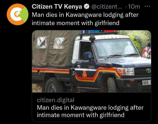Click the orange police crest on the truck door
Image resolution: width=158 pixels, height=124 pixels.
pyautogui.click(x=85, y=74)
